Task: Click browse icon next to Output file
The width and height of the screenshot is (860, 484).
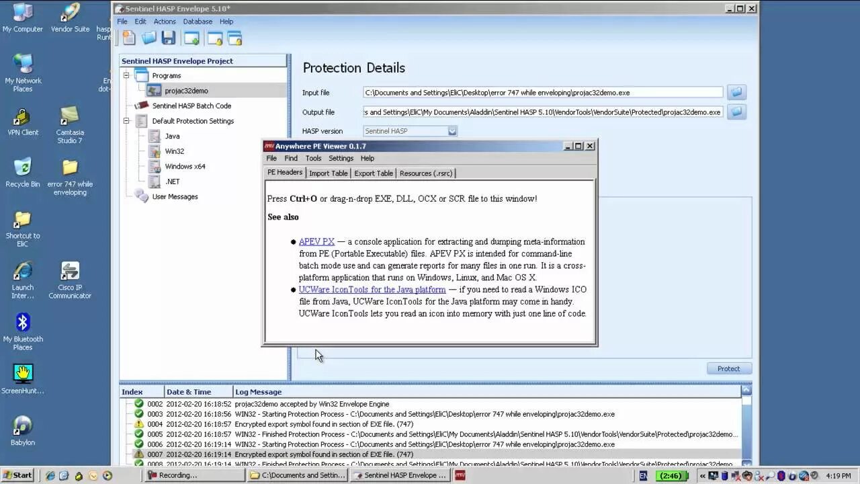Action: pyautogui.click(x=736, y=112)
